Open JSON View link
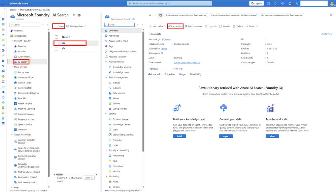 (x=327, y=34)
